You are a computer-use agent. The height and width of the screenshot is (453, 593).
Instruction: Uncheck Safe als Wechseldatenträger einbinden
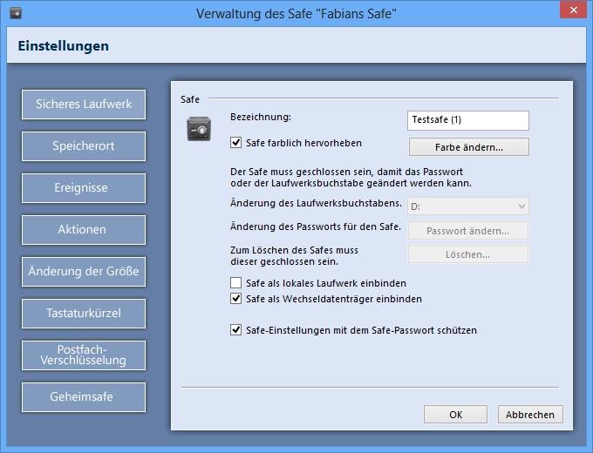click(x=236, y=299)
